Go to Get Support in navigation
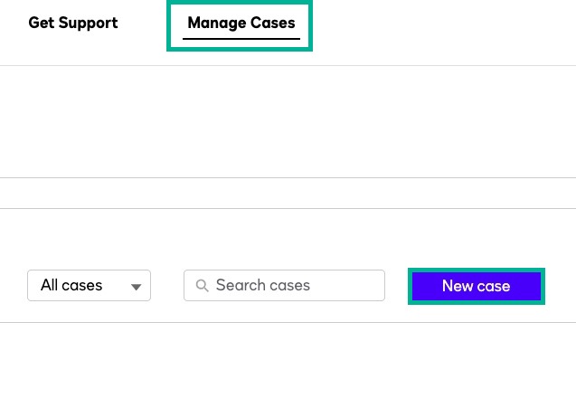Screen dimensions: 576x408 pyautogui.click(x=73, y=24)
